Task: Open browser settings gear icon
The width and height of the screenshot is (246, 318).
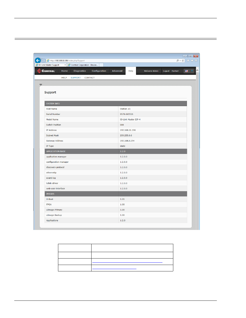Action: coord(196,61)
